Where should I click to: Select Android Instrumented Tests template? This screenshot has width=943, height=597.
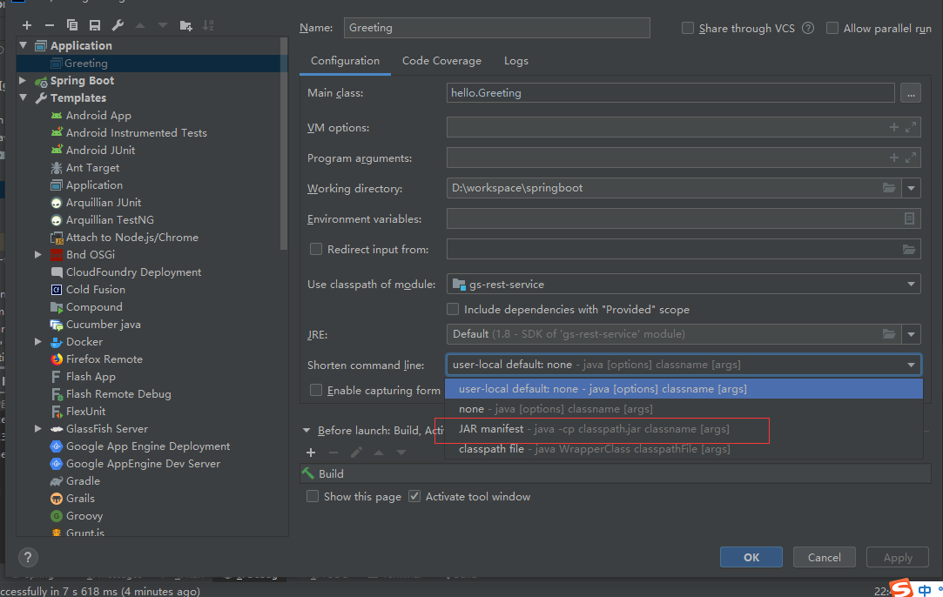pyautogui.click(x=137, y=133)
